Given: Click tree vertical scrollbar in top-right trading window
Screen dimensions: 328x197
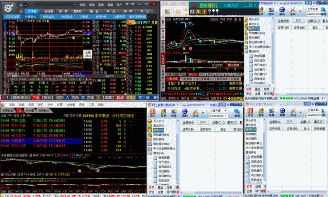Looking at the screenshot, I should (272, 51).
